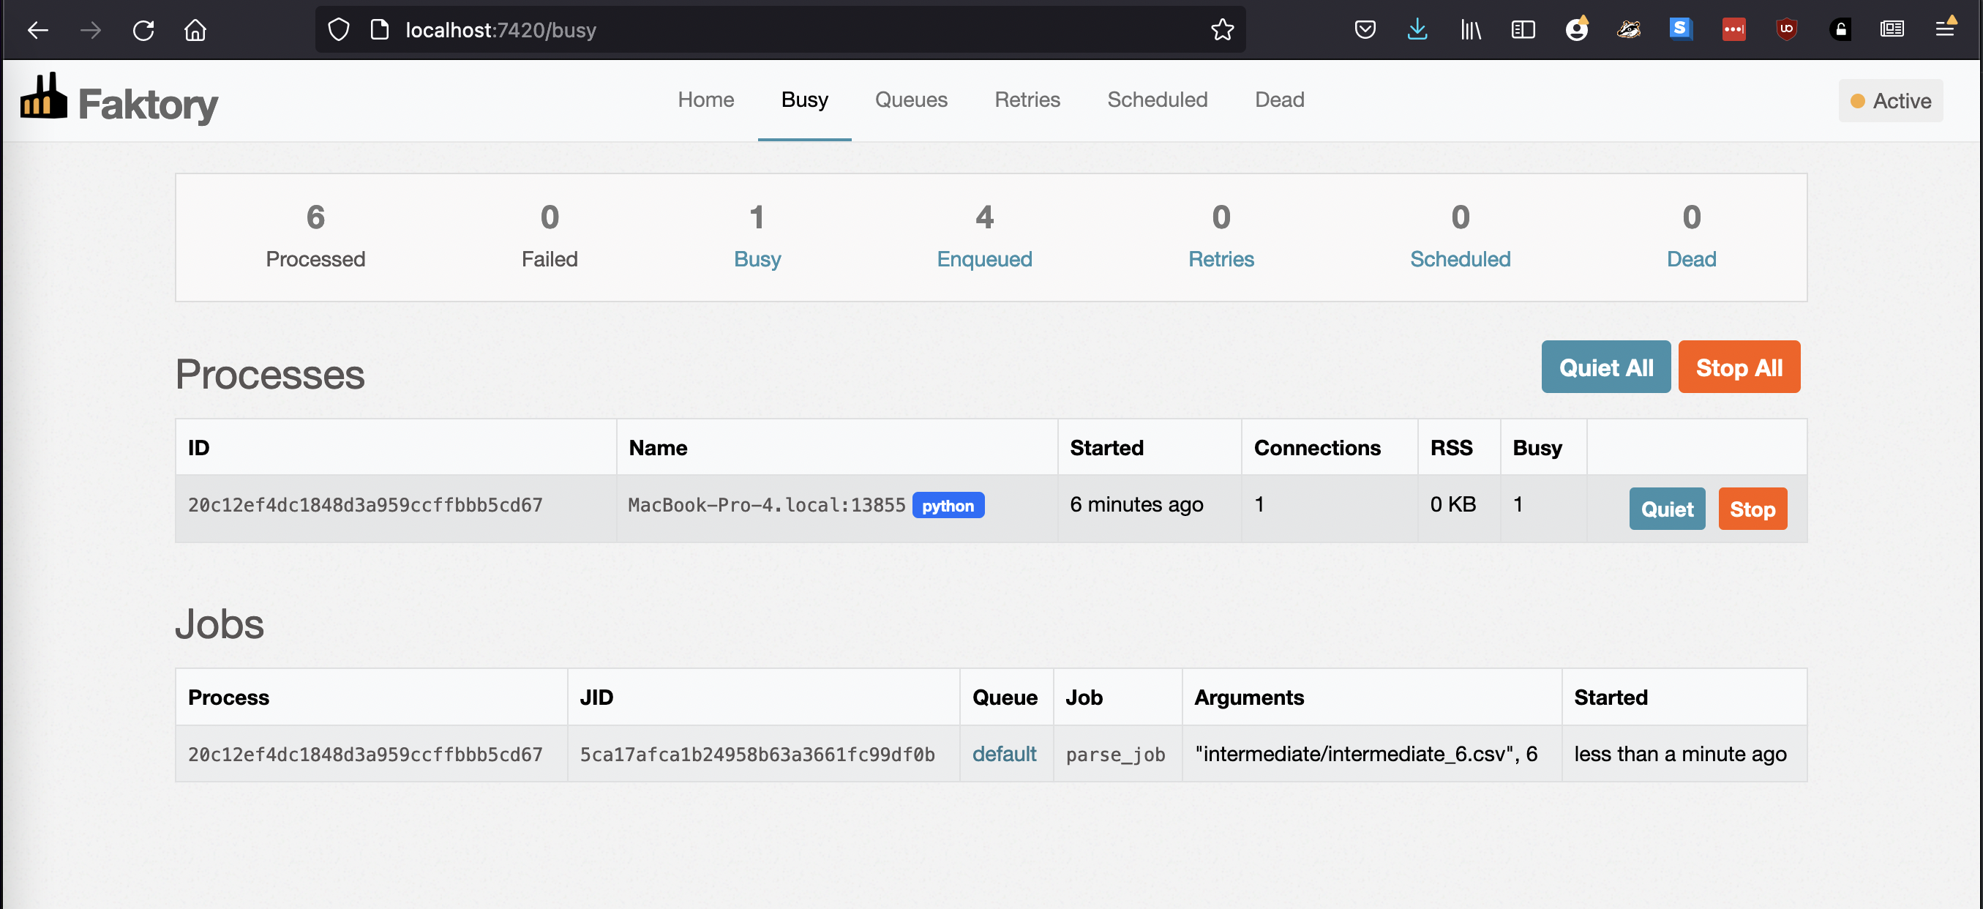Open the Downloads panel
Screen dimensions: 1983x909
(x=1417, y=29)
